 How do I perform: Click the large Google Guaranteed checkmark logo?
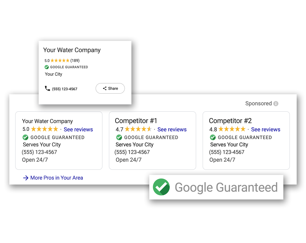[x=161, y=187]
